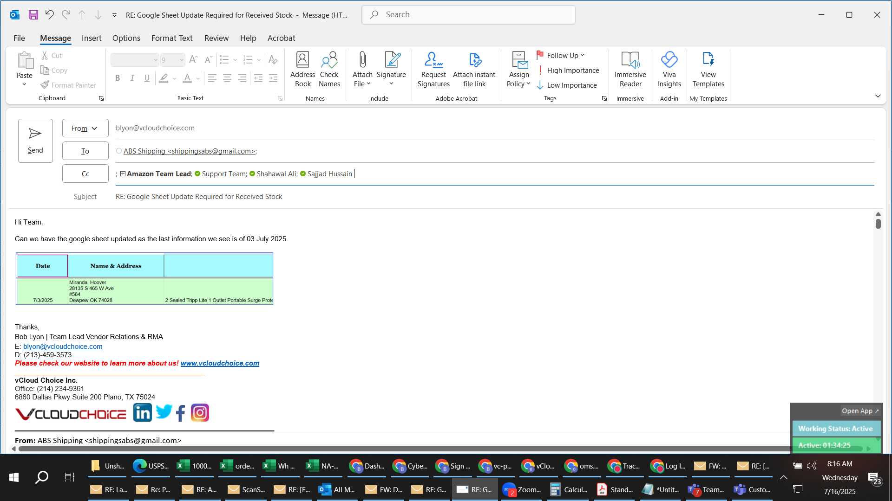892x501 pixels.
Task: Click View Templates icon
Action: [708, 70]
